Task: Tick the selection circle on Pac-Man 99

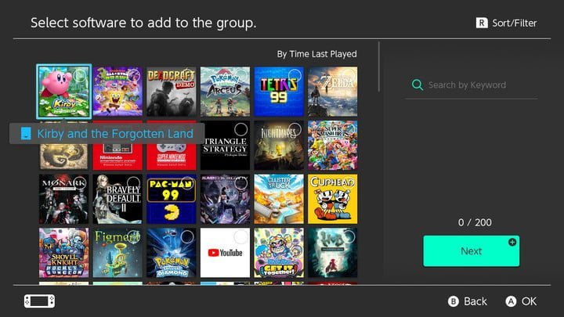Action: (x=187, y=183)
